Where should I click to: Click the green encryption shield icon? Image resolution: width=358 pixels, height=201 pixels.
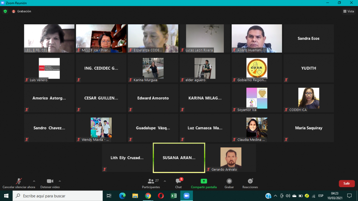(5, 11)
